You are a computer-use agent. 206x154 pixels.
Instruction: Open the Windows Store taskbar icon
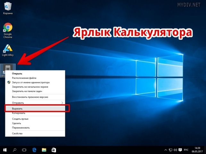(x=54, y=150)
